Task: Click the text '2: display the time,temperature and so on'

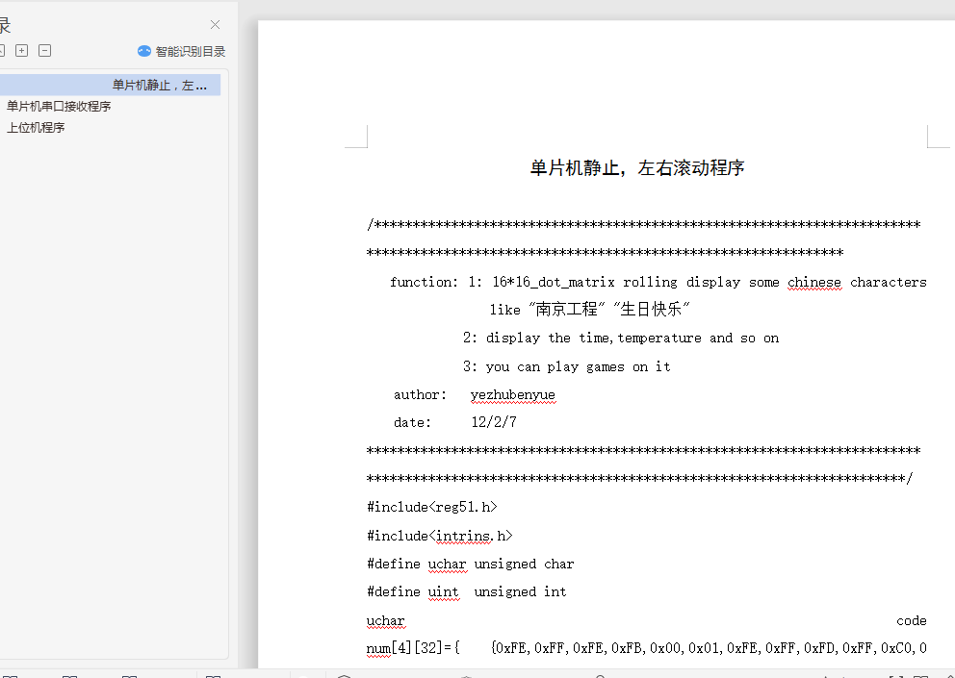Action: (x=621, y=339)
